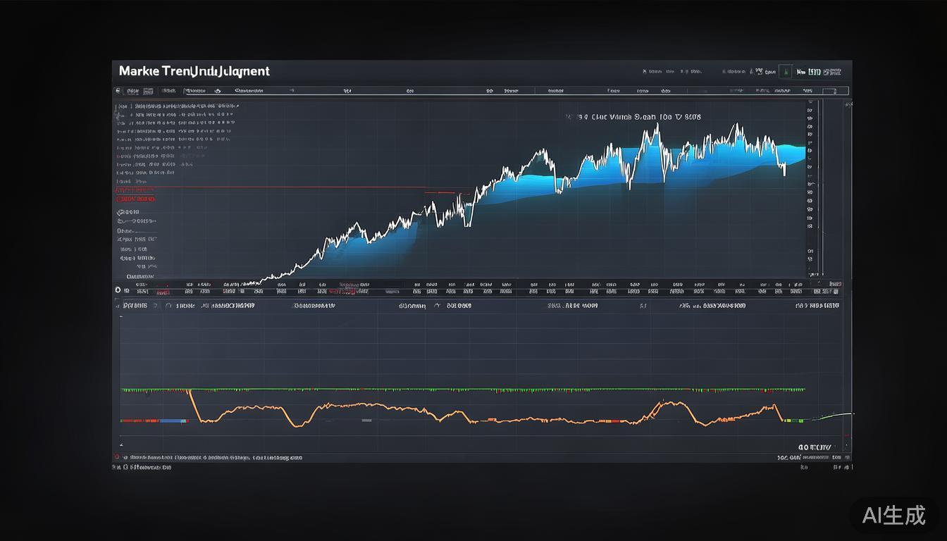The height and width of the screenshot is (541, 947).
Task: Click the highest peak of the white price line
Action: pyautogui.click(x=657, y=125)
